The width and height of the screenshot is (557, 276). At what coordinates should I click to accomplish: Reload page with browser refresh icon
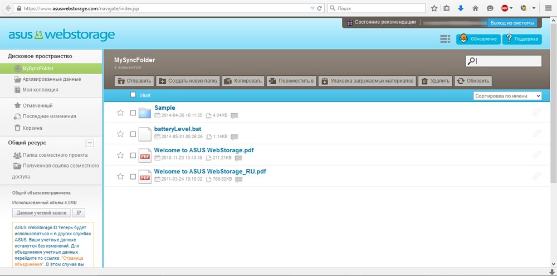tap(320, 8)
